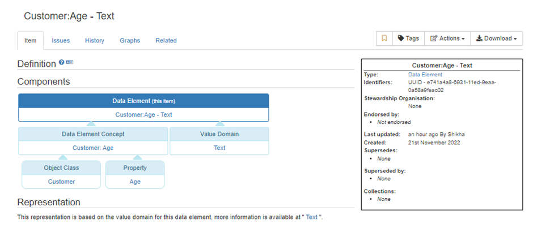This screenshot has height=228, width=533.
Task: Click the help icon beside Definition
Action: click(61, 62)
